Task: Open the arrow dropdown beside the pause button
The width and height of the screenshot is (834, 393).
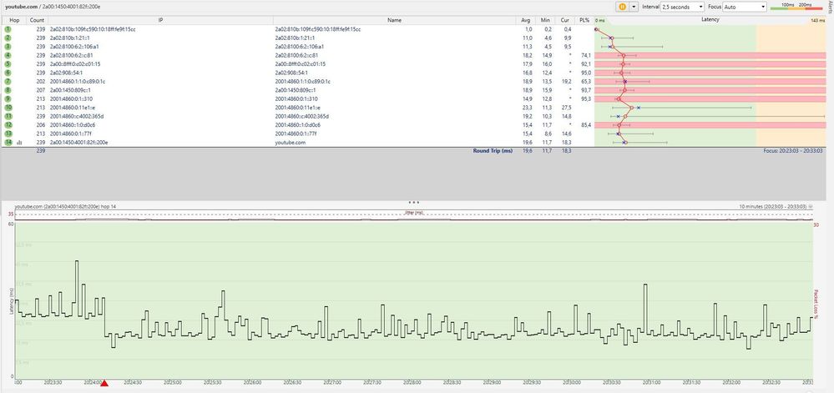Action: click(633, 7)
